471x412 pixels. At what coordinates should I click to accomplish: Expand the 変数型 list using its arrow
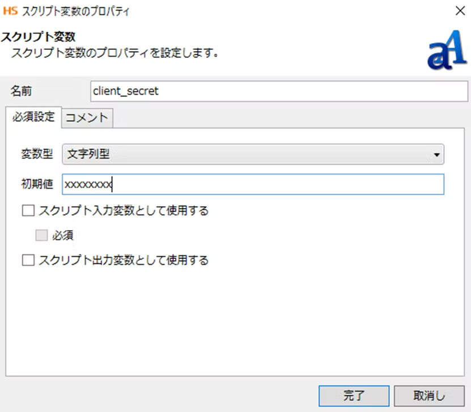(x=436, y=154)
